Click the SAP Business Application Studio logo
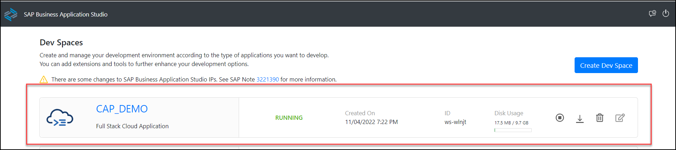Viewport: 676px width, 150px height. 11,14
